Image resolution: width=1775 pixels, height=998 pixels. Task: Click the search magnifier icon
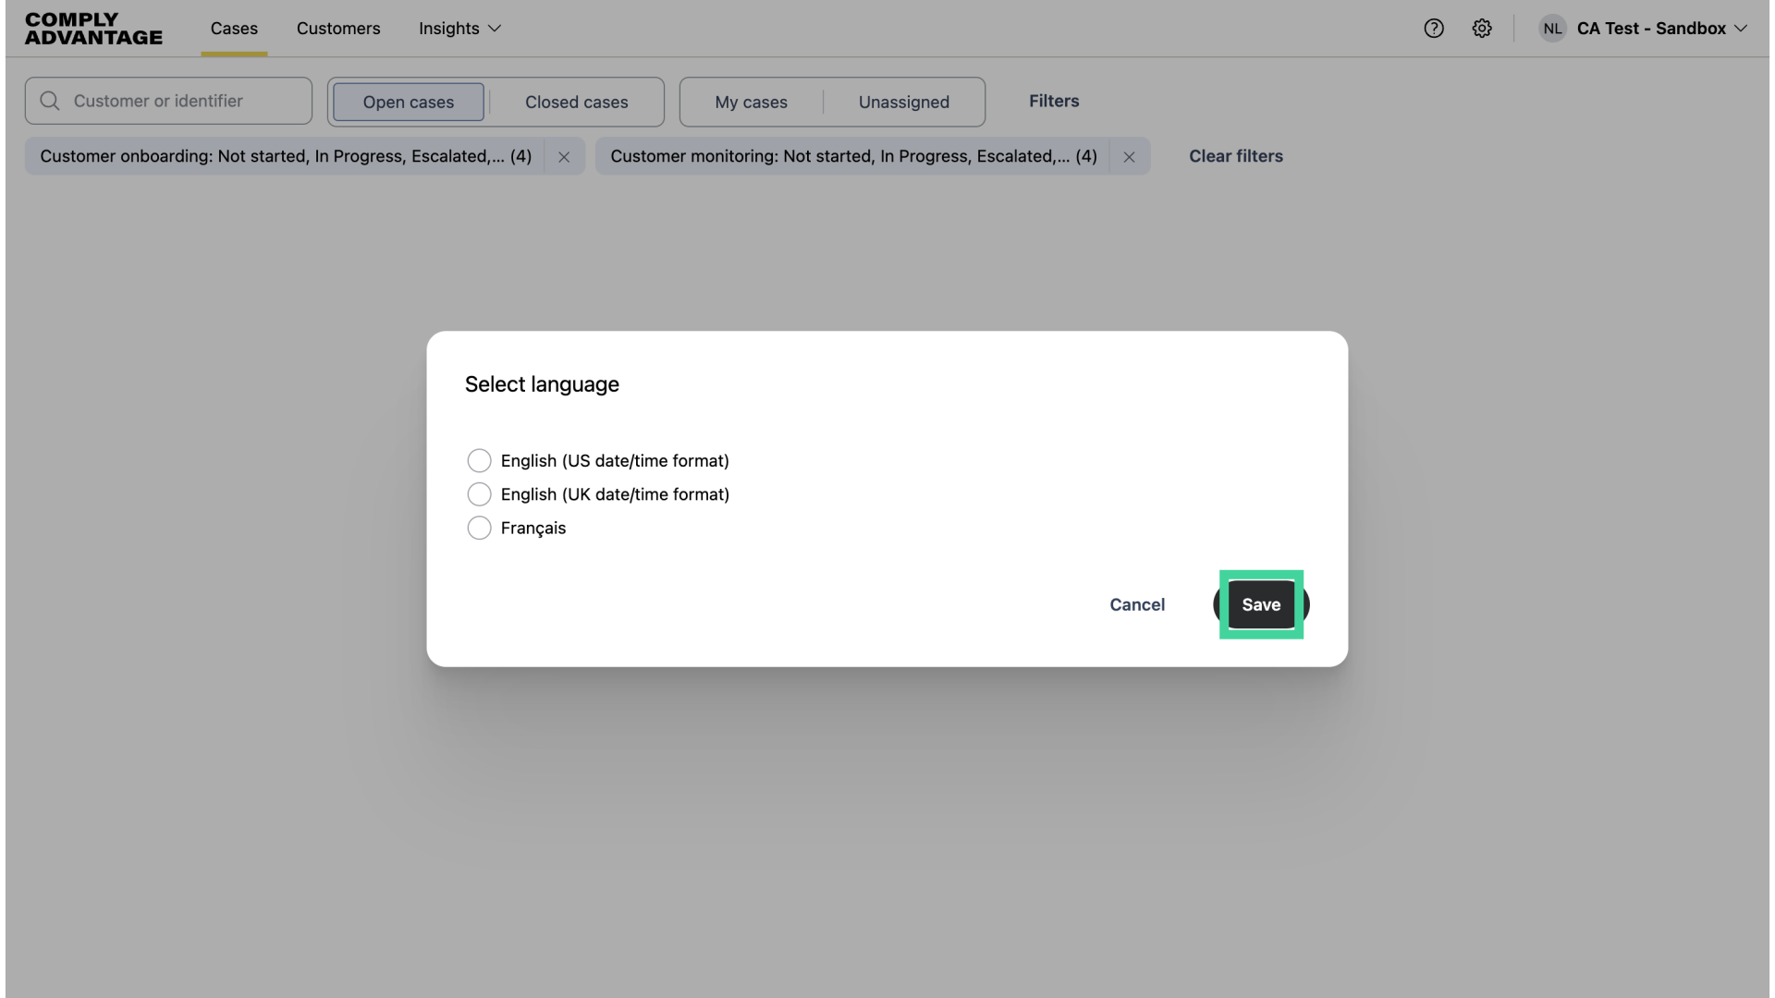(50, 101)
